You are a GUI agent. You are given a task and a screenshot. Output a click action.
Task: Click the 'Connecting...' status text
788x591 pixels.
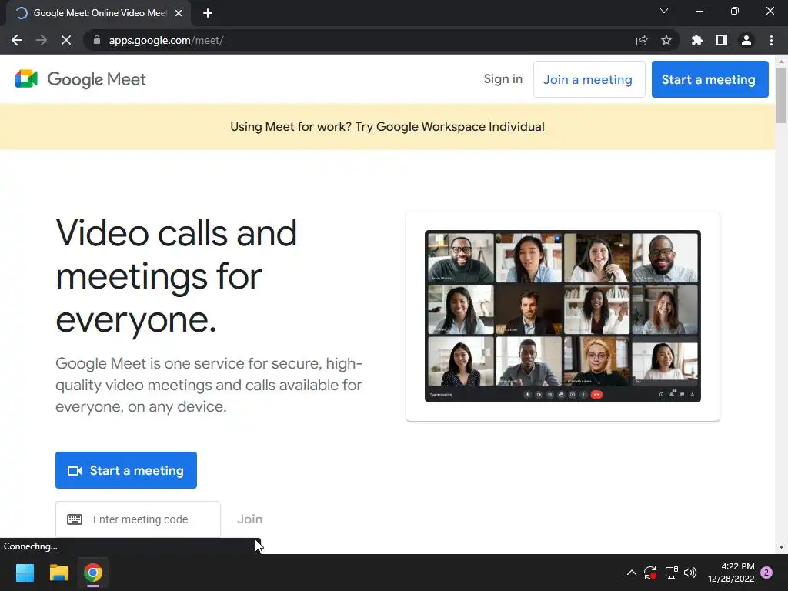pyautogui.click(x=31, y=546)
